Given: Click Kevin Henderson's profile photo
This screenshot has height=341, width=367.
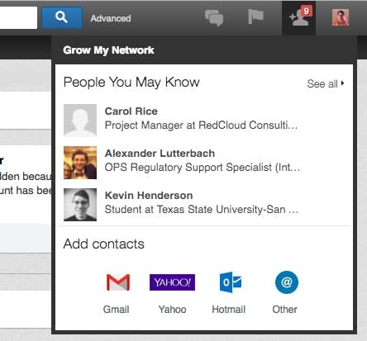Looking at the screenshot, I should (80, 205).
